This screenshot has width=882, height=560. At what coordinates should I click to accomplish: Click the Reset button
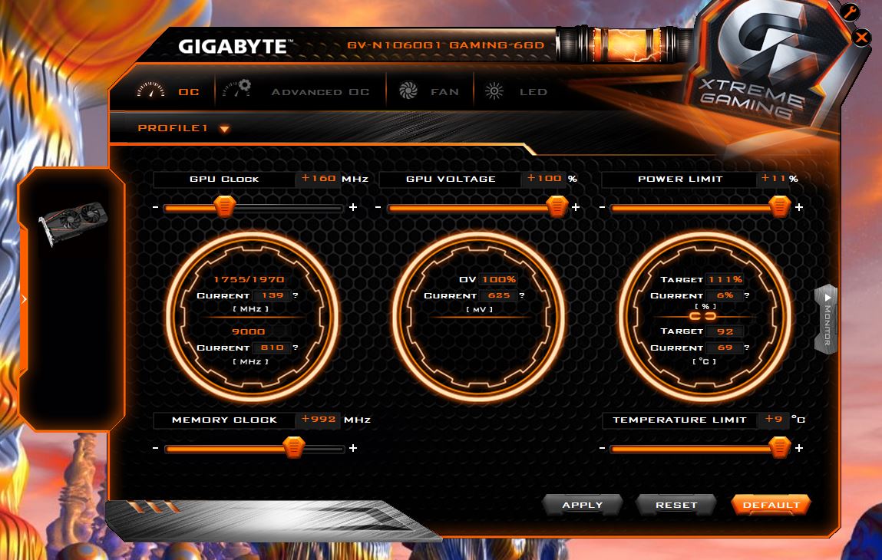point(676,505)
